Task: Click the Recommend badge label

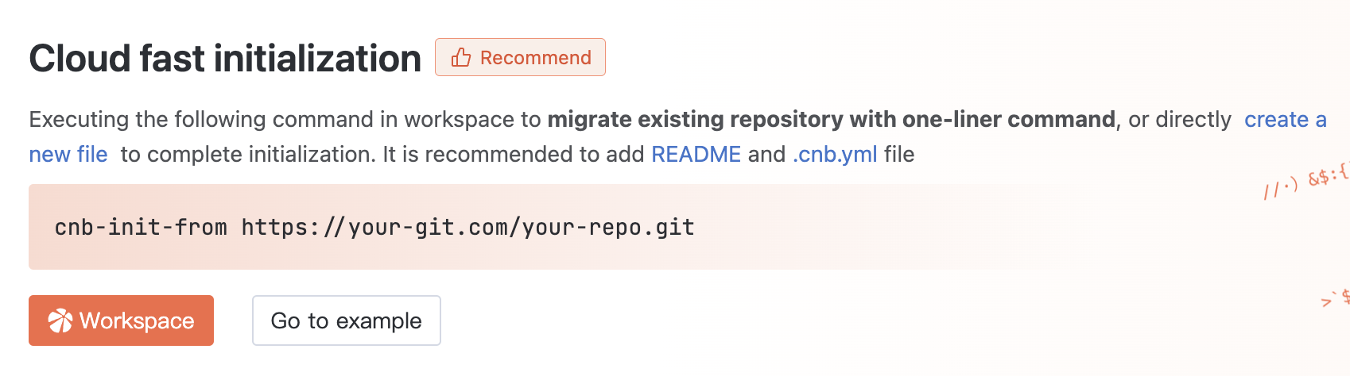Action: [535, 58]
